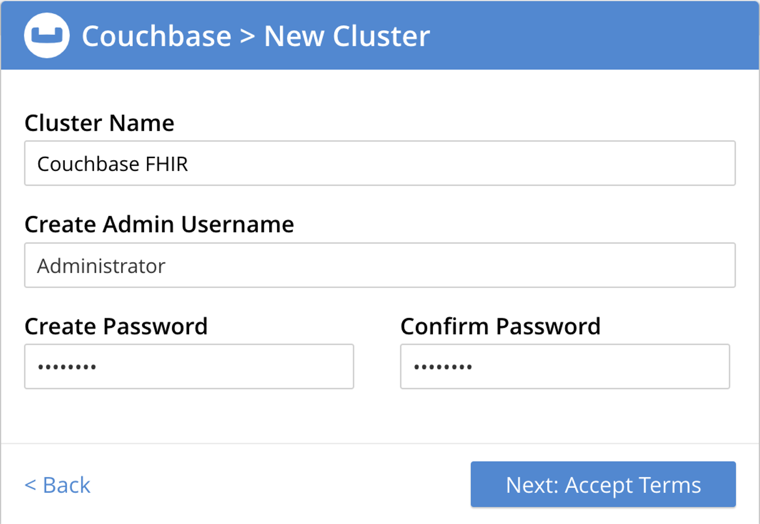Click the 'Cluster Name' label
760x524 pixels.
click(99, 123)
